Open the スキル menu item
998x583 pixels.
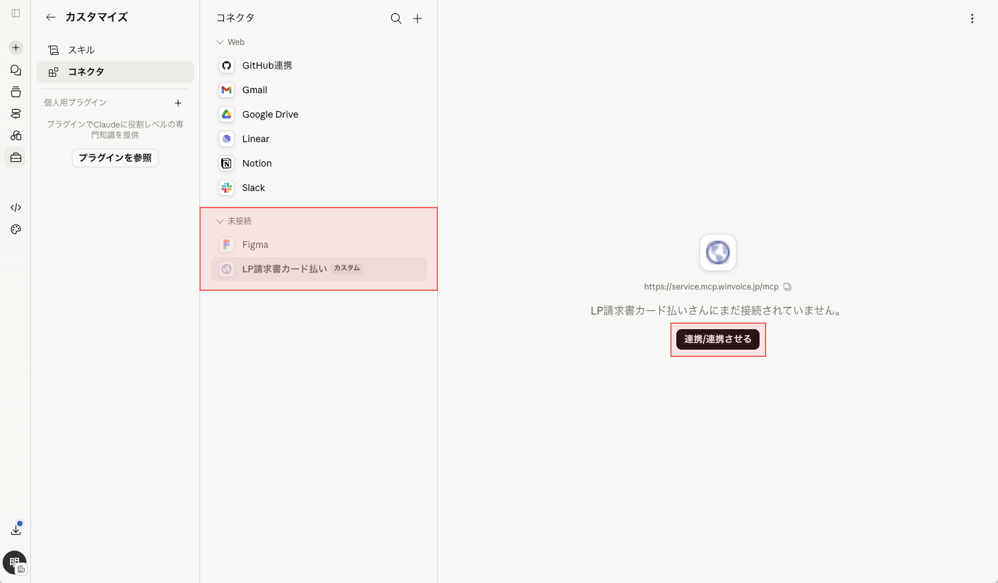115,50
